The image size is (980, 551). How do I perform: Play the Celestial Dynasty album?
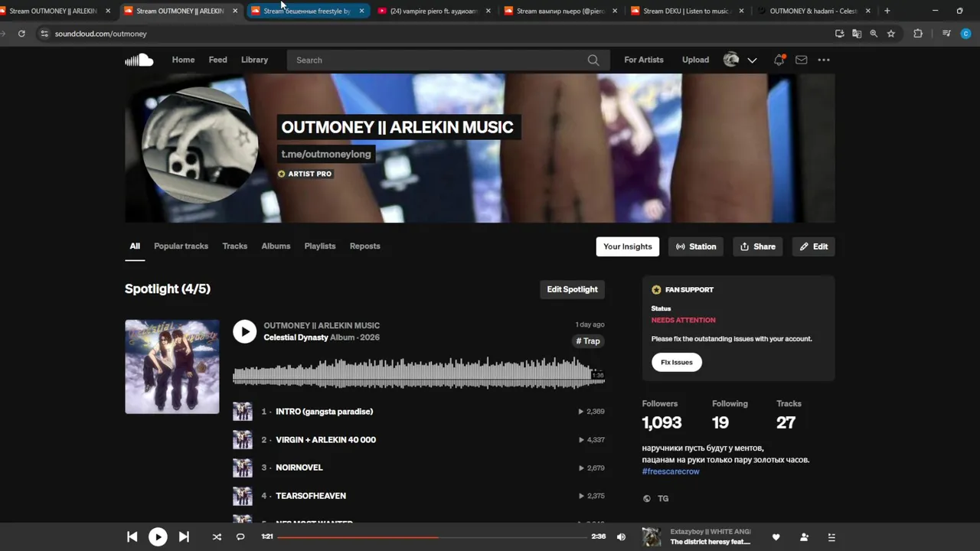tap(244, 331)
